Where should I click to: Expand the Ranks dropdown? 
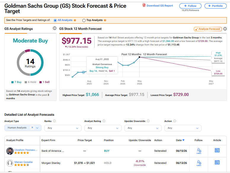(63, 128)
